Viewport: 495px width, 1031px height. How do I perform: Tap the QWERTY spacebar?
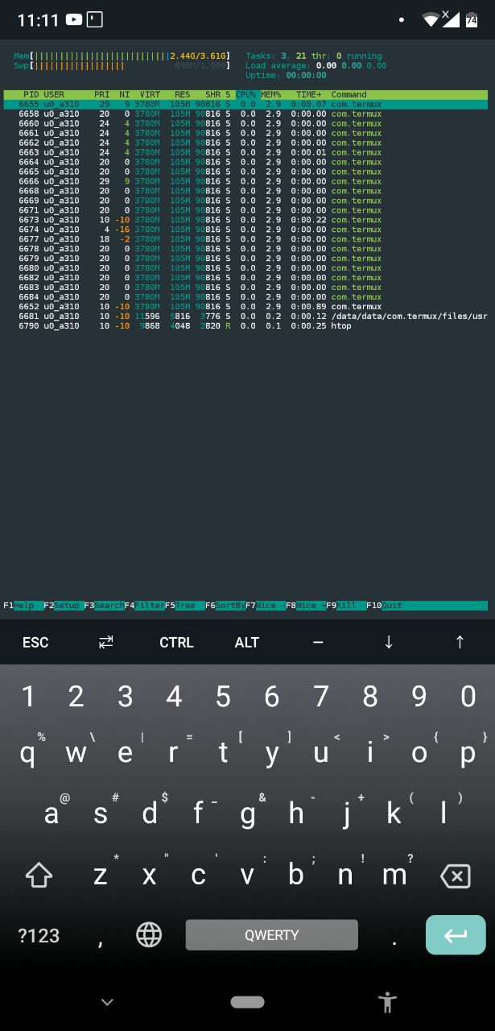click(x=271, y=935)
